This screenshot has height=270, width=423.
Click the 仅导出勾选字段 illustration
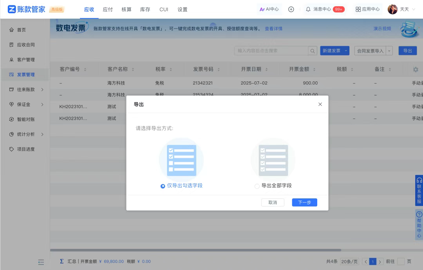182,160
